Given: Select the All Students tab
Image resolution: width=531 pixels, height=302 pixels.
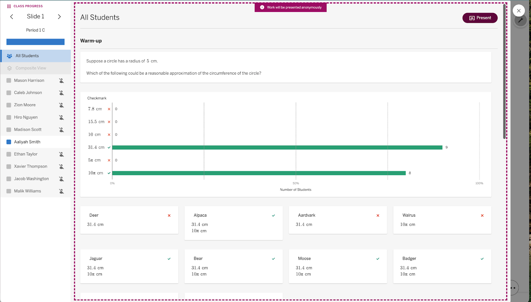Looking at the screenshot, I should (x=36, y=56).
